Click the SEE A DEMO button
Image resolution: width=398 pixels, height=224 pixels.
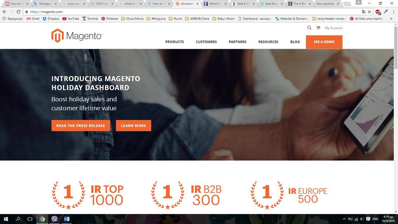324,42
